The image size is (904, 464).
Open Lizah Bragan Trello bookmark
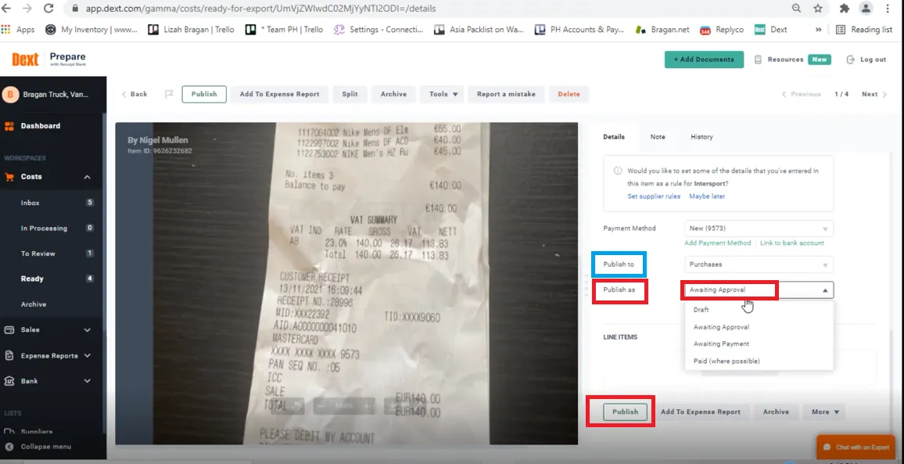coord(192,30)
